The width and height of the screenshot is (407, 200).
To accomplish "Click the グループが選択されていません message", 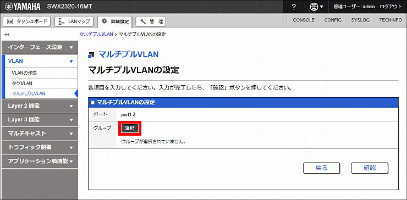I will point(153,142).
